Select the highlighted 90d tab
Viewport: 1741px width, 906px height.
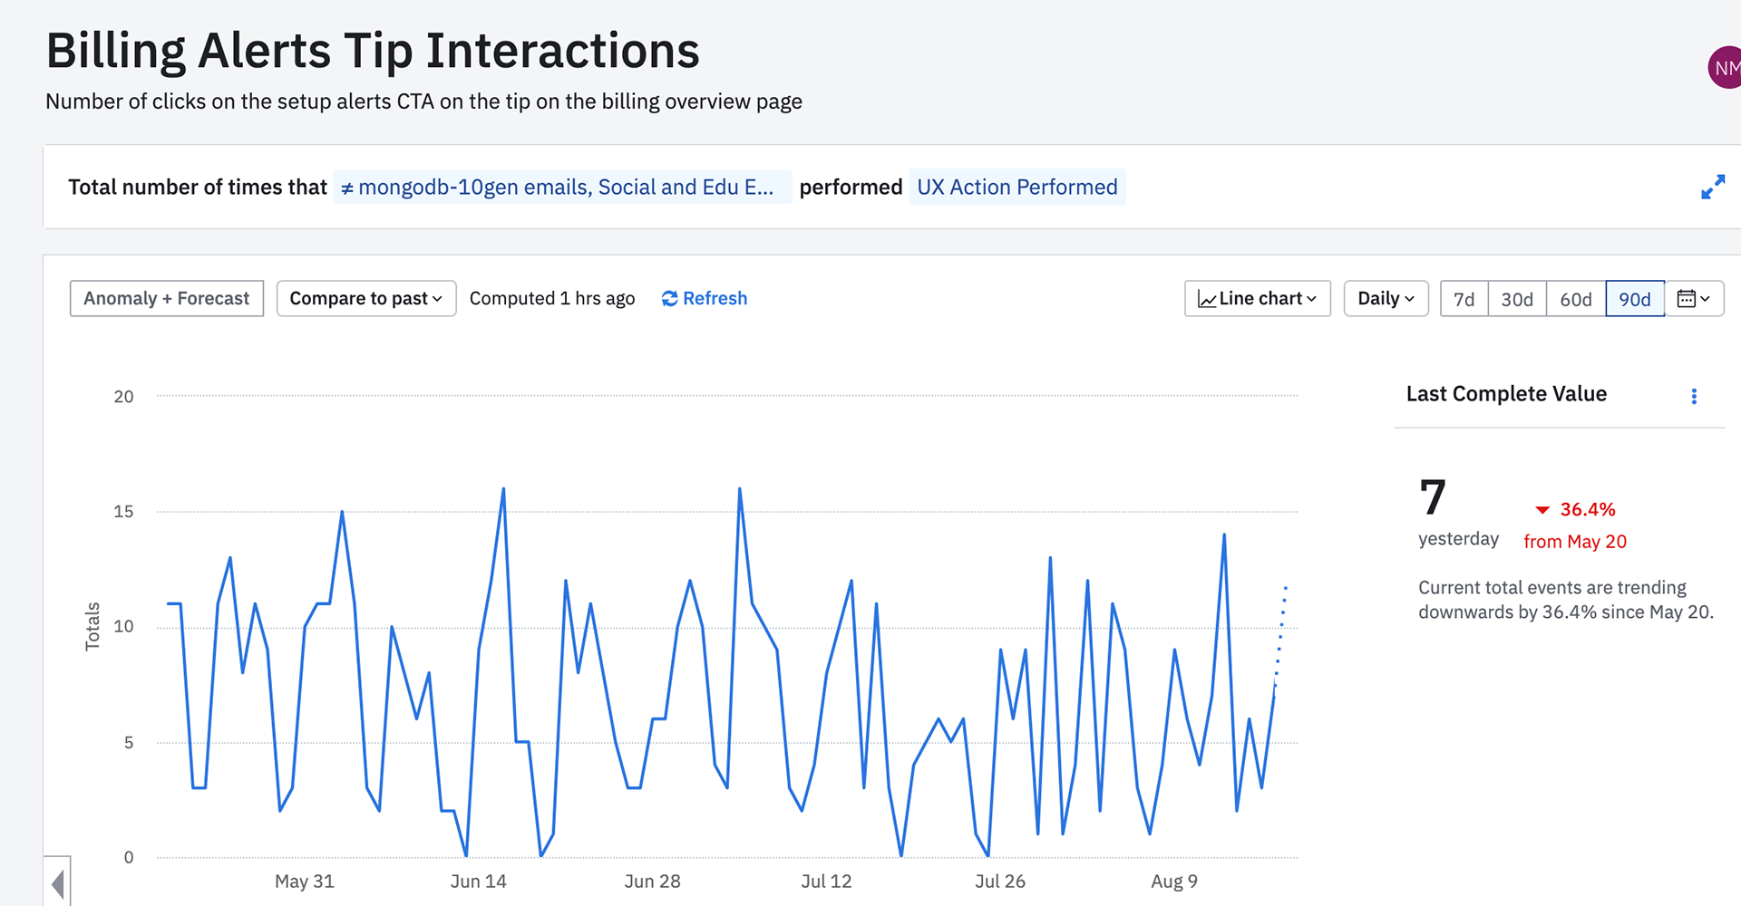(x=1634, y=299)
